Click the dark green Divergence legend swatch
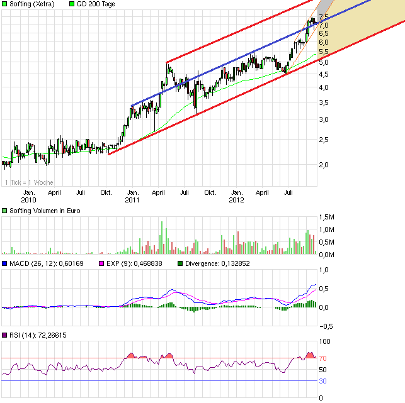405x403 pixels. (x=181, y=263)
